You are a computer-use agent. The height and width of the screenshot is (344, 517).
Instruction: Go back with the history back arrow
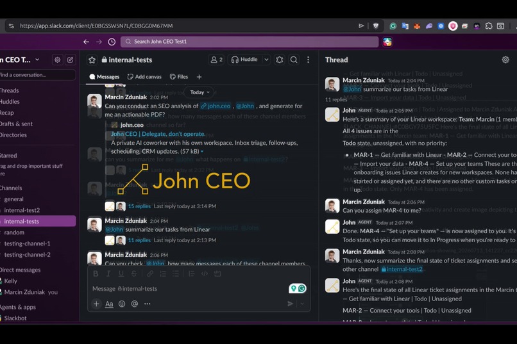click(86, 42)
